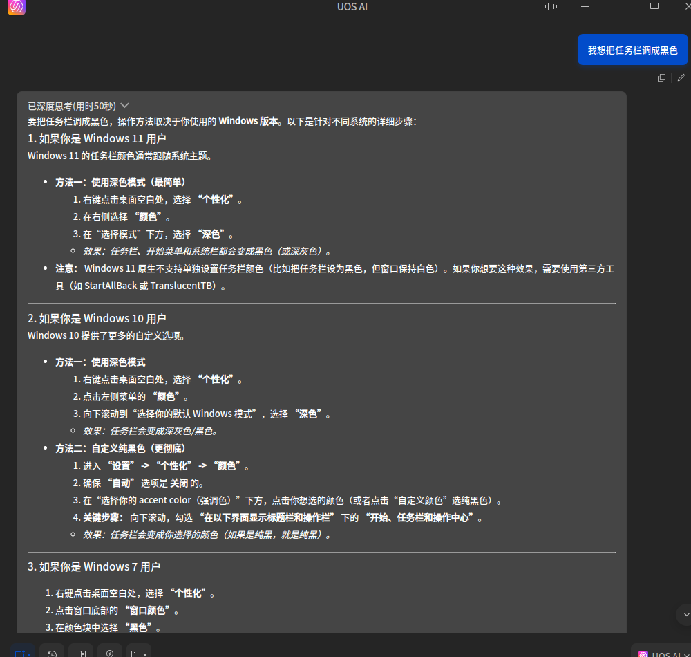Click the '已深度思考(用时50秒)' label
691x657 pixels.
[72, 106]
